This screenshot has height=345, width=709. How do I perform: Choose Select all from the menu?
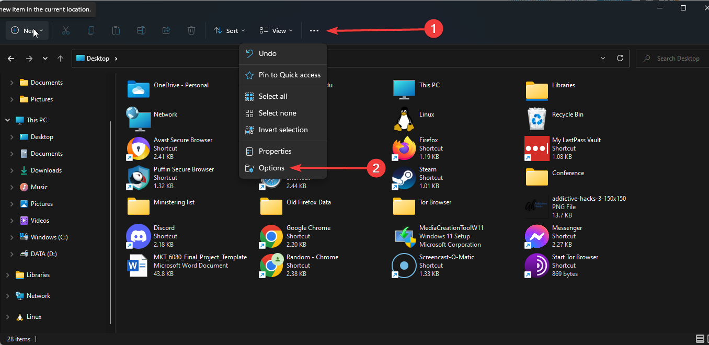click(283, 96)
